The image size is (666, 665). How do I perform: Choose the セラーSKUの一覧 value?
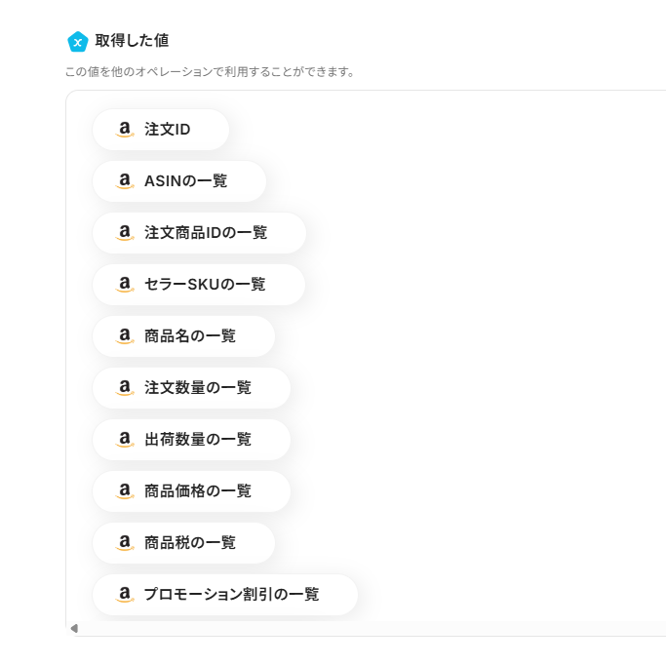(199, 285)
